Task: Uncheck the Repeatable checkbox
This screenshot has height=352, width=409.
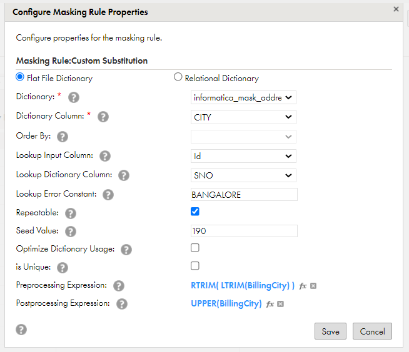Action: (x=195, y=212)
